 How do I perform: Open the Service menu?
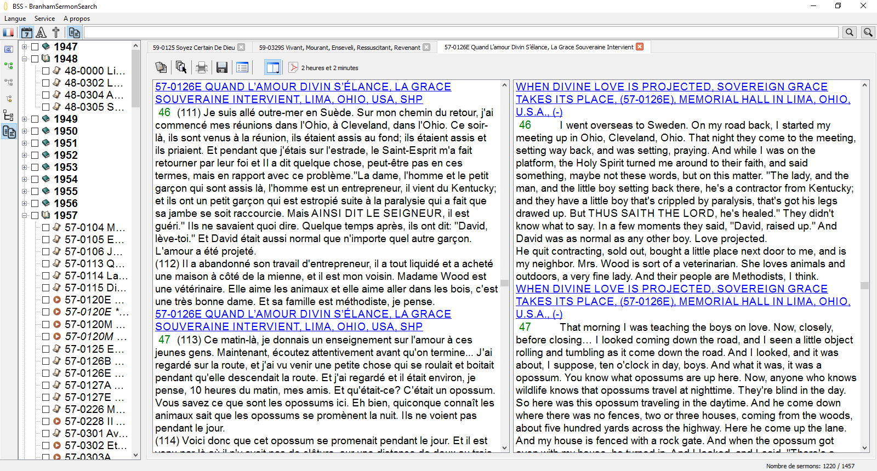[x=44, y=19]
